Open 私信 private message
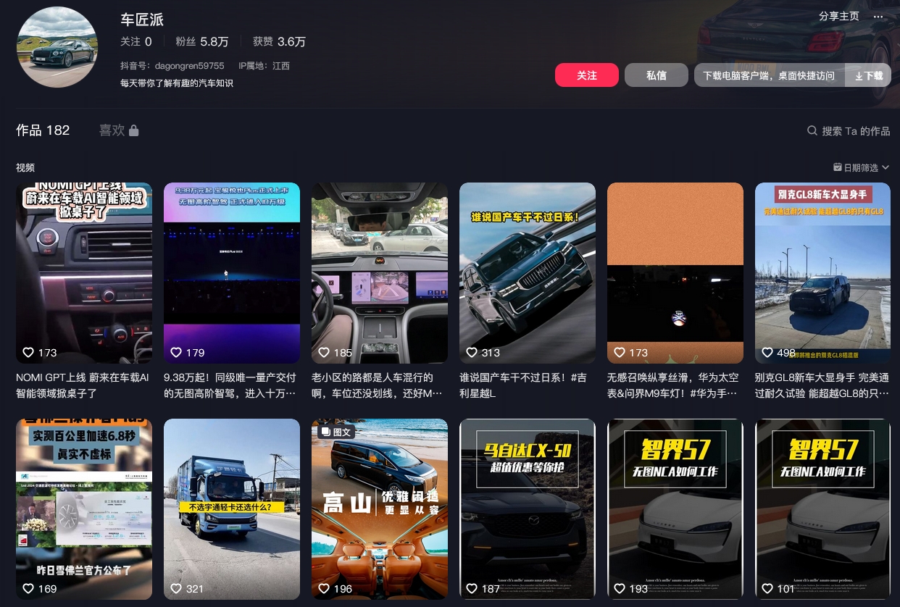This screenshot has width=900, height=607. (x=657, y=75)
